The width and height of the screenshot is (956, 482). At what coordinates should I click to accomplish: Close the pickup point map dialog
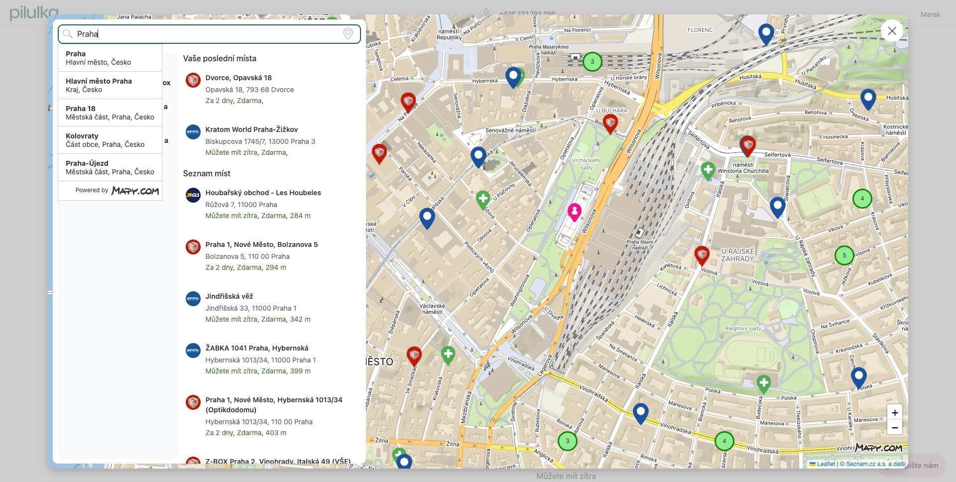tap(892, 31)
